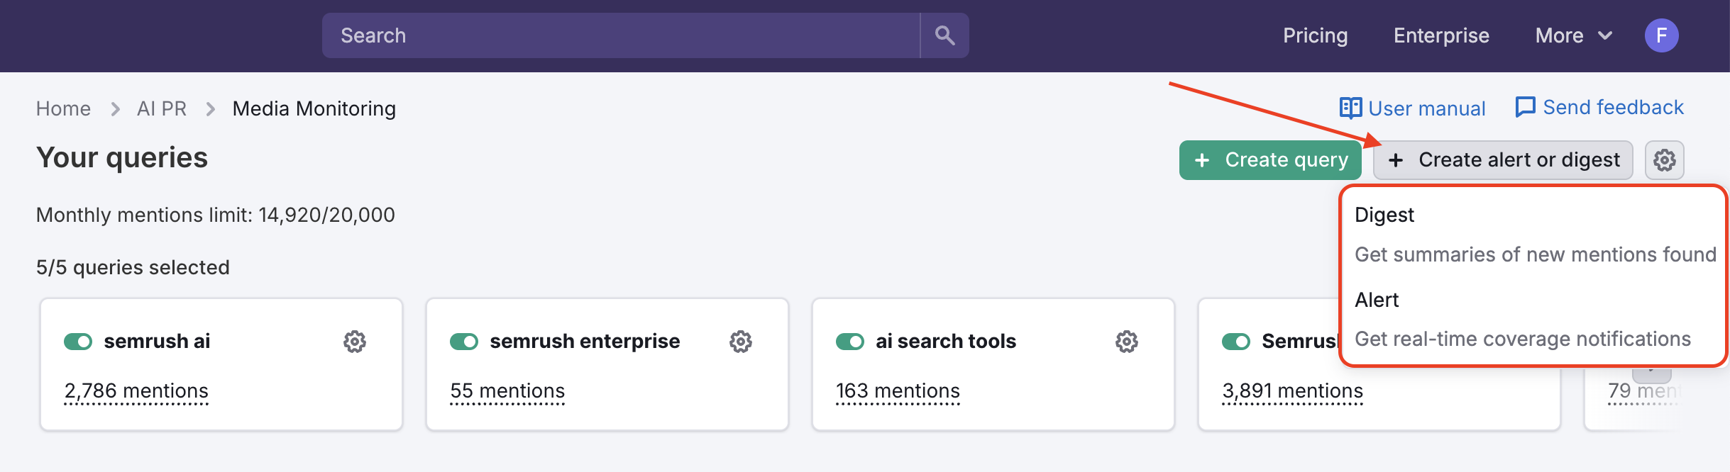
Task: Go to AI PR breadcrumb
Action: pos(162,108)
